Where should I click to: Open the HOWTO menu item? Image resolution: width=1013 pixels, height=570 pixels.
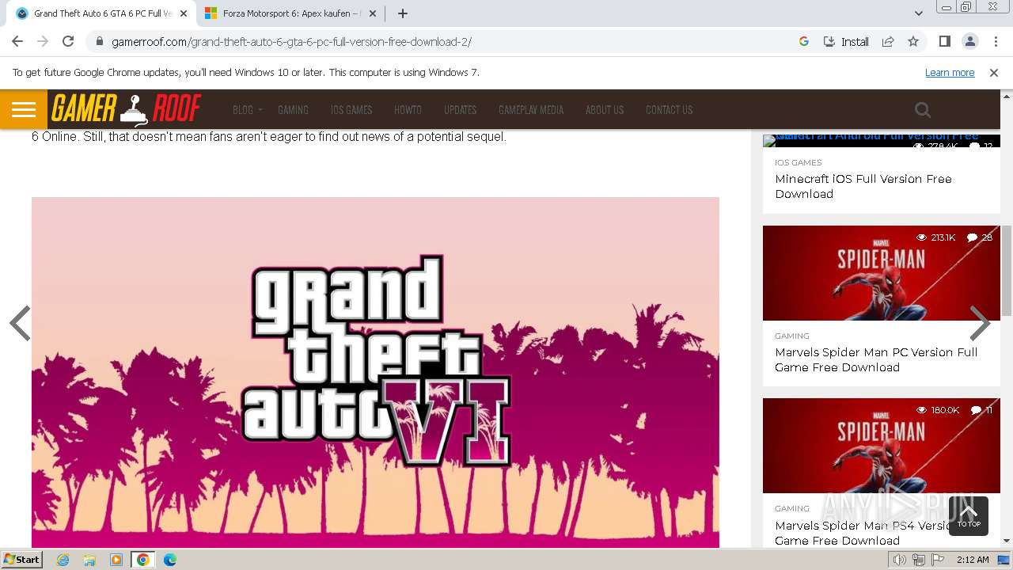408,110
